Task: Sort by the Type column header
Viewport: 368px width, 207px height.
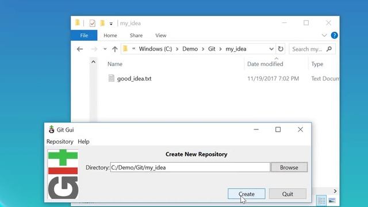Action: (x=317, y=64)
